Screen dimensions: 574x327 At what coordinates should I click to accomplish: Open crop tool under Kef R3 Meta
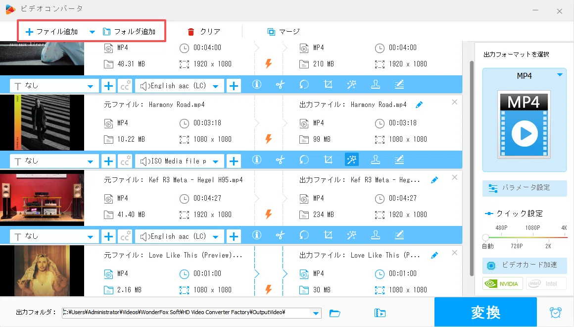point(329,235)
